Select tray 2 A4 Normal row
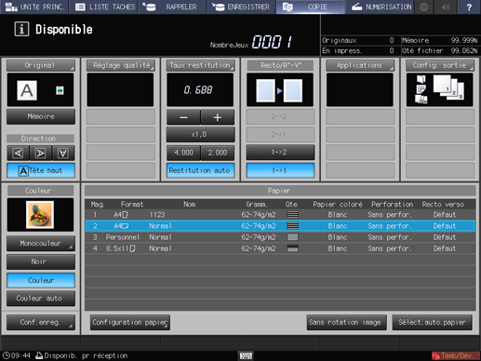 pyautogui.click(x=280, y=226)
